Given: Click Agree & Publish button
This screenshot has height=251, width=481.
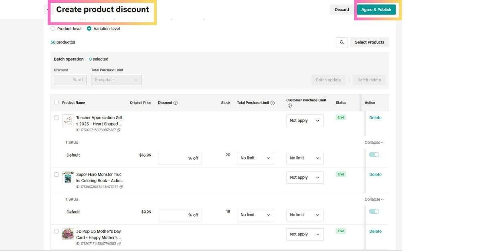Looking at the screenshot, I should tap(376, 10).
